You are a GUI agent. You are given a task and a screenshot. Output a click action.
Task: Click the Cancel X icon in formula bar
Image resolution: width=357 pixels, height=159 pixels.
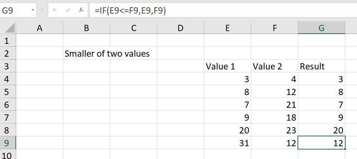[x=55, y=10]
